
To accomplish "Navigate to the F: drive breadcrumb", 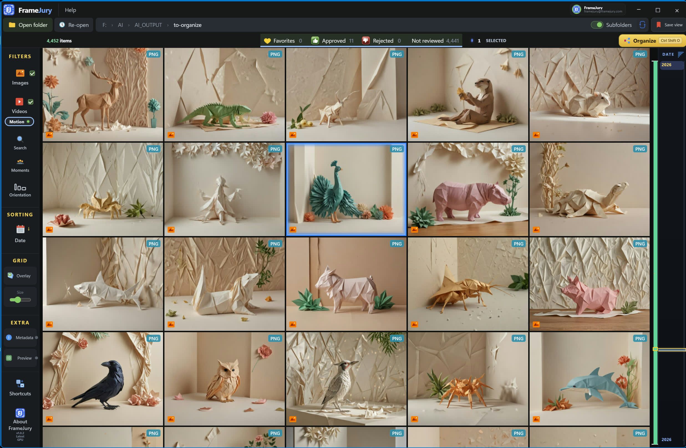I will click(104, 25).
